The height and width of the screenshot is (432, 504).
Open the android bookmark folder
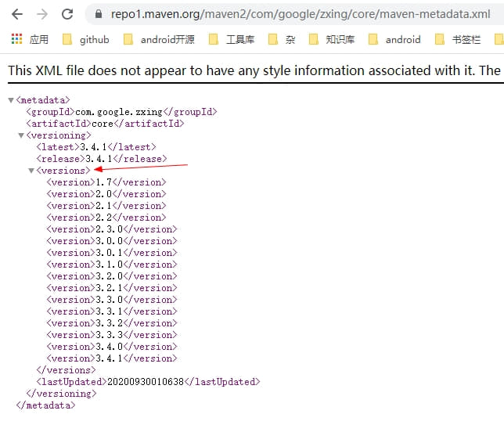tap(394, 40)
